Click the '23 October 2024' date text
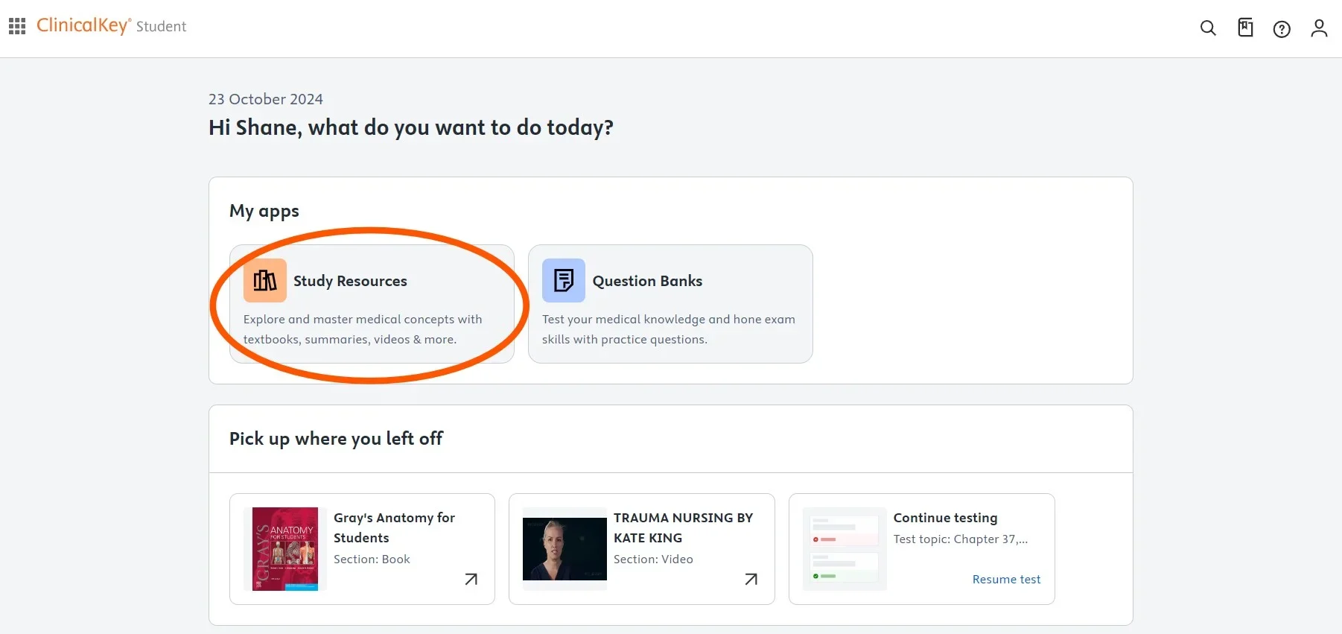Screen dimensions: 1342x634 click(266, 99)
